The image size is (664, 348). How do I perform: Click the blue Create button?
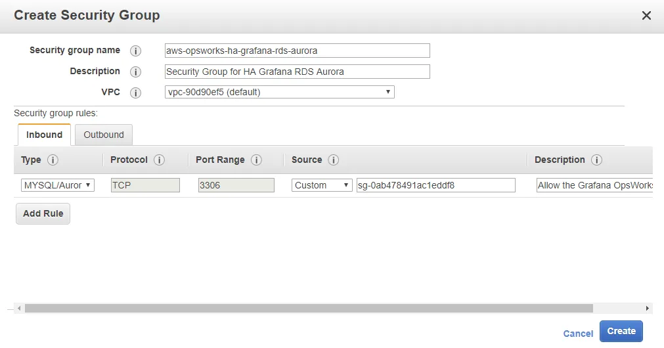[x=621, y=332]
